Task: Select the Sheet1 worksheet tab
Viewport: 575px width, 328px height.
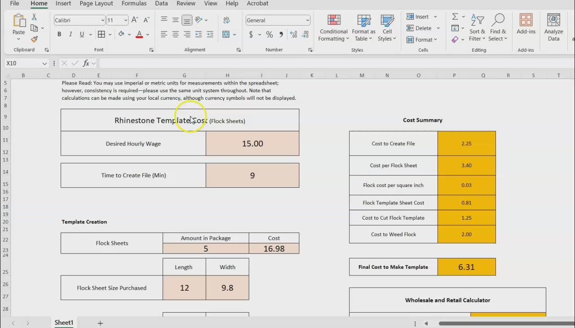Action: coord(64,323)
